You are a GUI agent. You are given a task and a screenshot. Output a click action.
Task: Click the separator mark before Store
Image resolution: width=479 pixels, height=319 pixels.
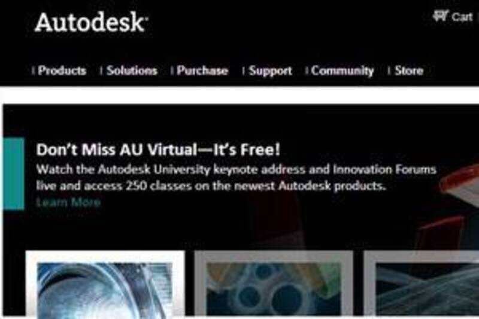pyautogui.click(x=389, y=71)
